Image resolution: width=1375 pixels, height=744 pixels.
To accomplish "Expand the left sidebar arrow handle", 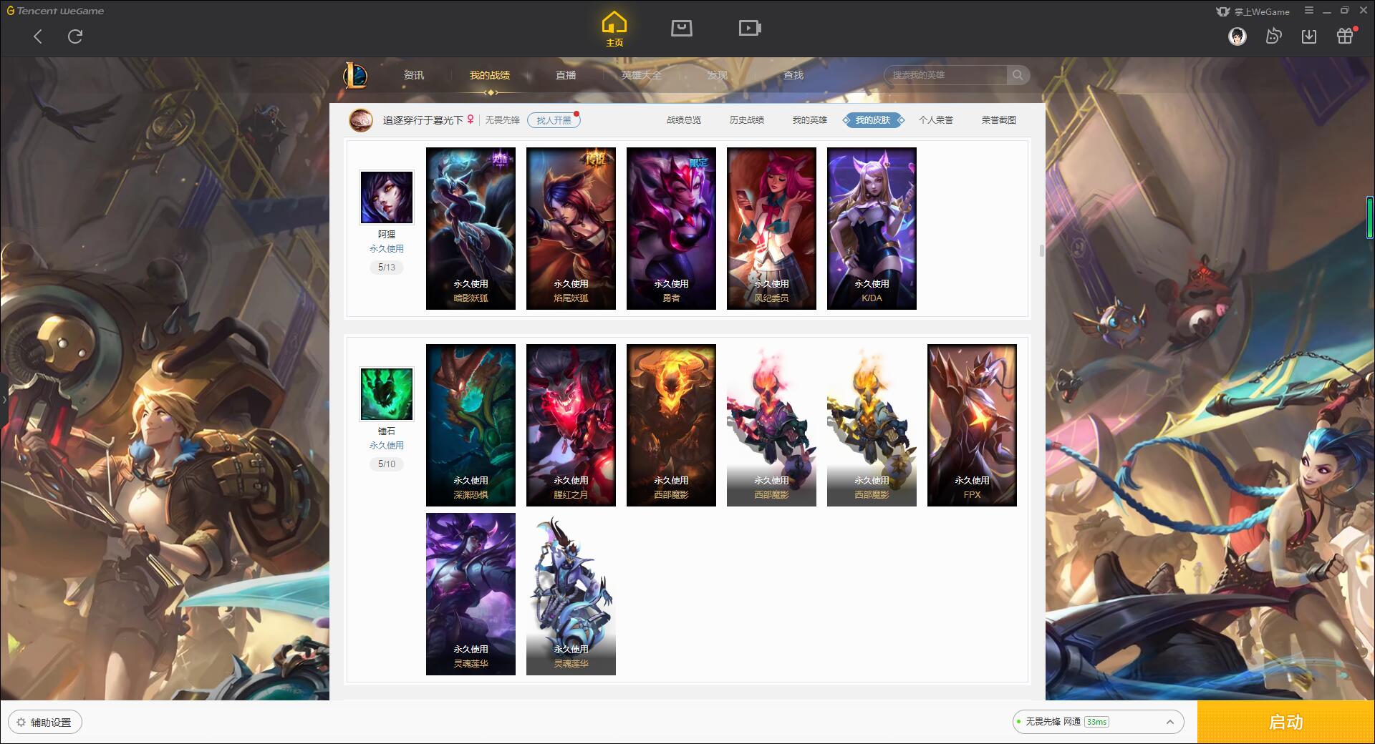I will (4, 399).
